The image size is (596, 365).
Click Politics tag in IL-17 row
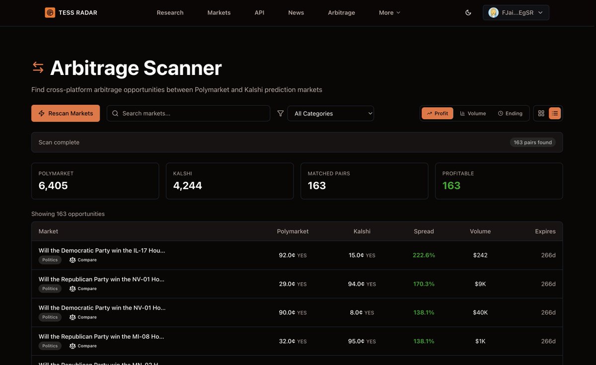click(x=50, y=260)
